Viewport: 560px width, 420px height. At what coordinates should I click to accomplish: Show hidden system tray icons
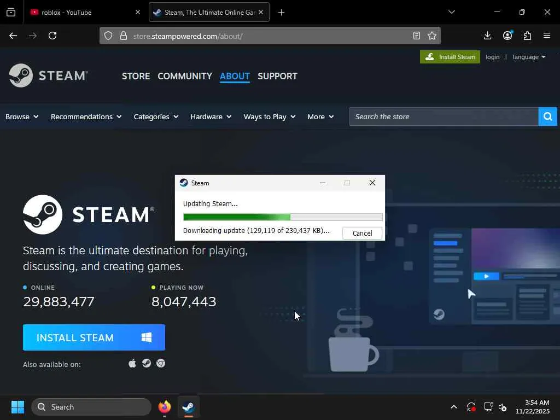click(x=454, y=407)
